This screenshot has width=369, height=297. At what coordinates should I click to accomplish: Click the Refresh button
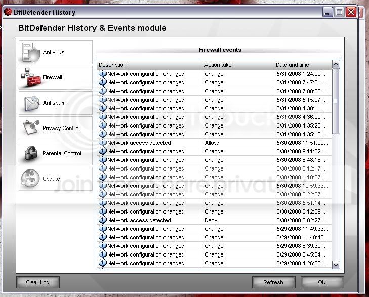point(273,282)
